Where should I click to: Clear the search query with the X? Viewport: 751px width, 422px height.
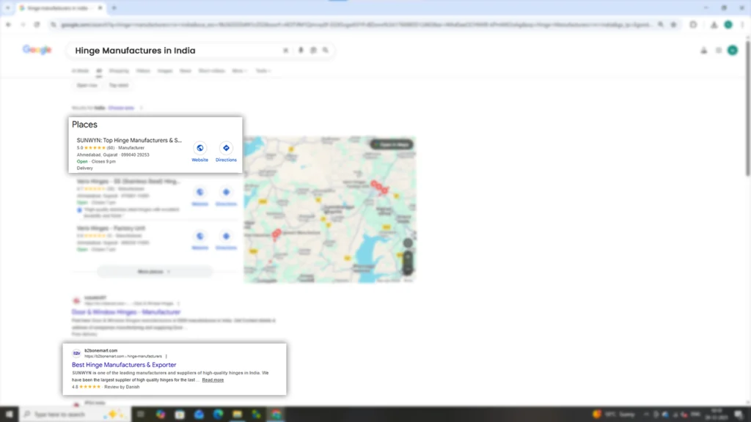286,50
